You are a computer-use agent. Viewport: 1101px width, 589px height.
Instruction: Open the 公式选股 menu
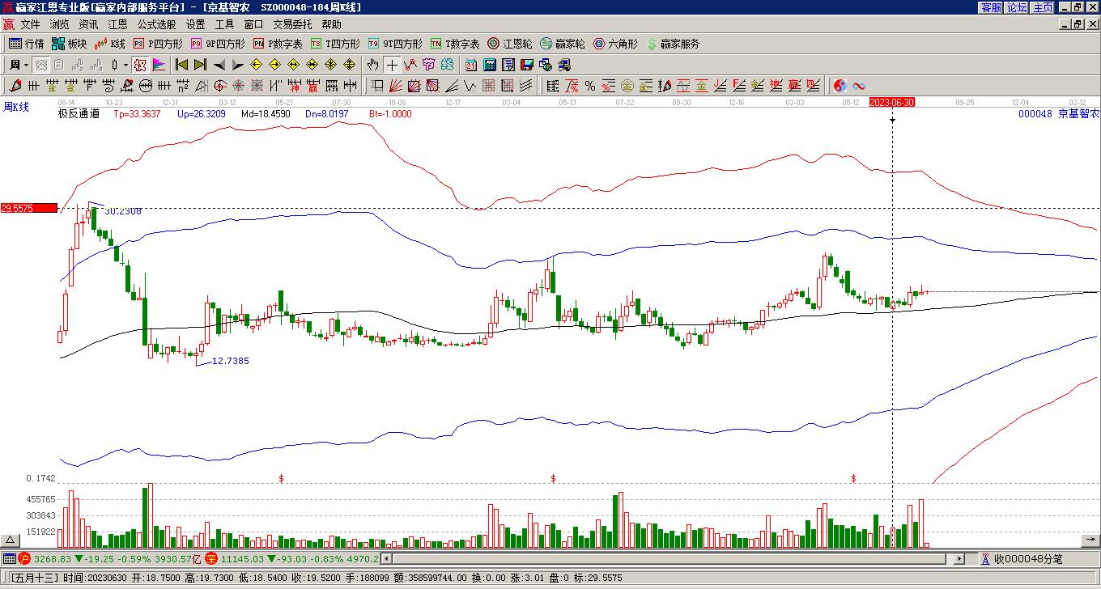coord(156,25)
